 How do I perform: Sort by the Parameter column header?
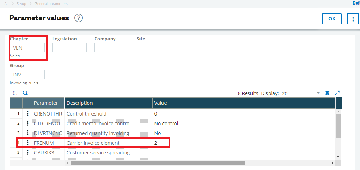coord(48,103)
